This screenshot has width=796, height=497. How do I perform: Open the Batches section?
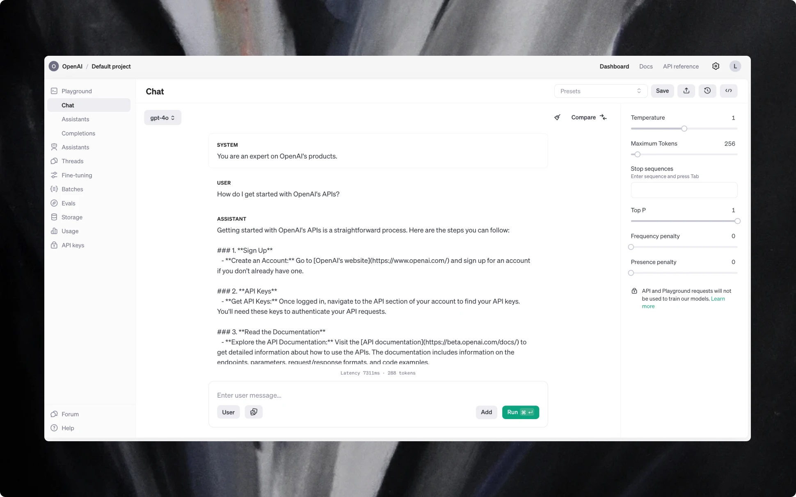click(72, 189)
